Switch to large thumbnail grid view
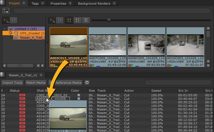This screenshot has height=132, width=214. (69, 20)
